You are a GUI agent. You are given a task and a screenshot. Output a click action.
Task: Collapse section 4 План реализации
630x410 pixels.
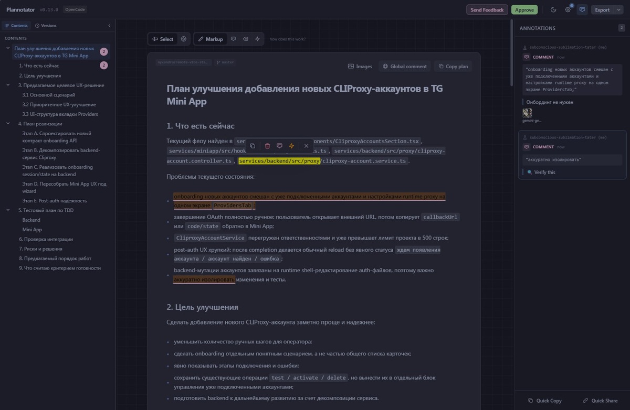(8, 124)
